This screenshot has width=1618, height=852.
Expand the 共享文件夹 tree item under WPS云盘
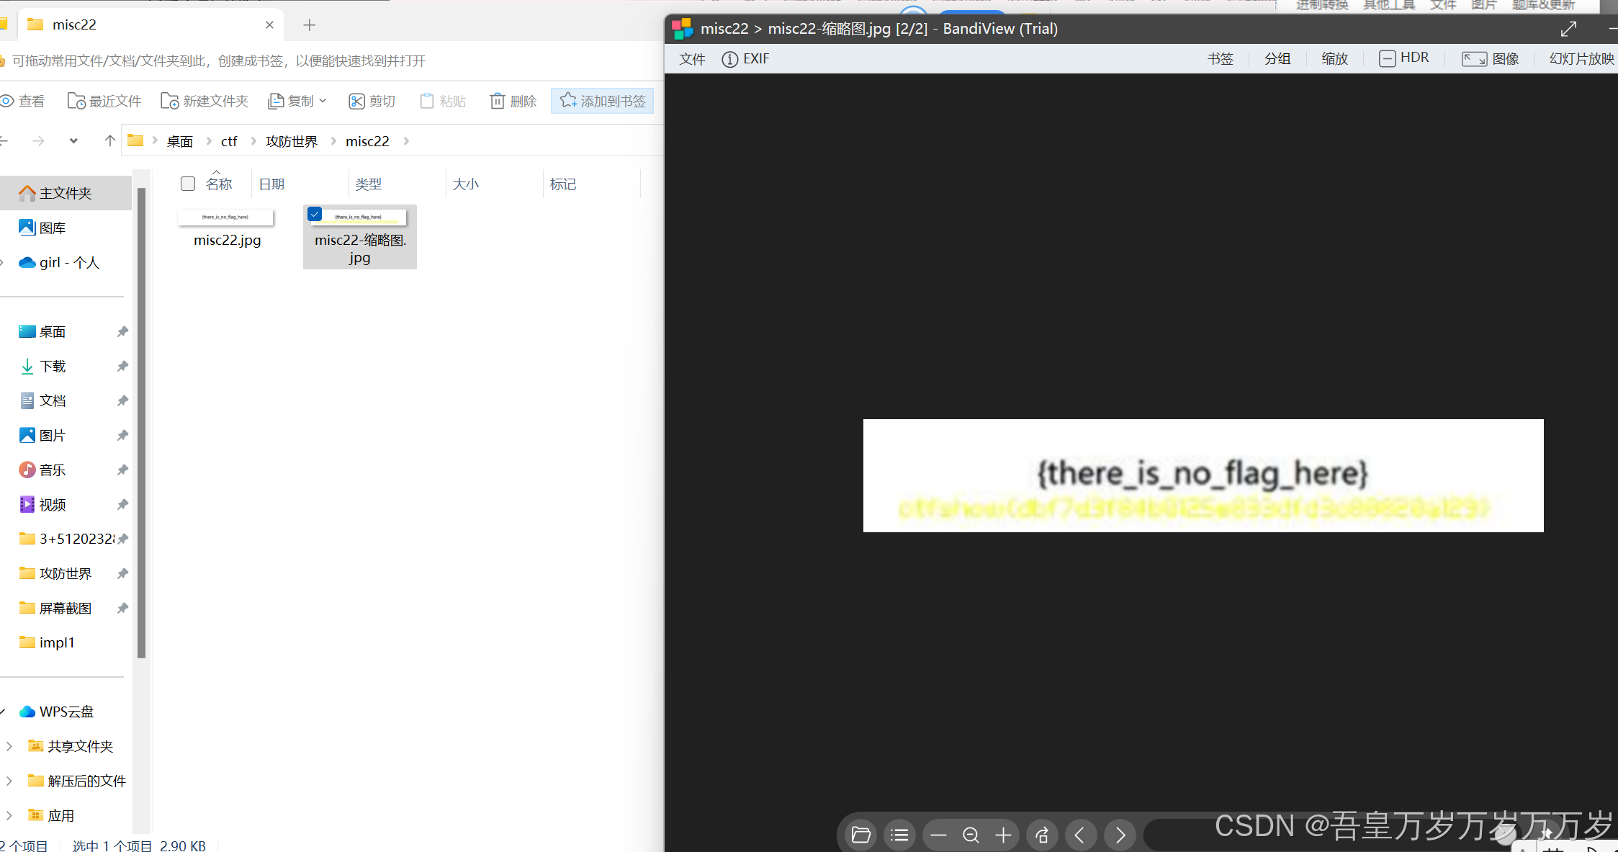(x=9, y=746)
